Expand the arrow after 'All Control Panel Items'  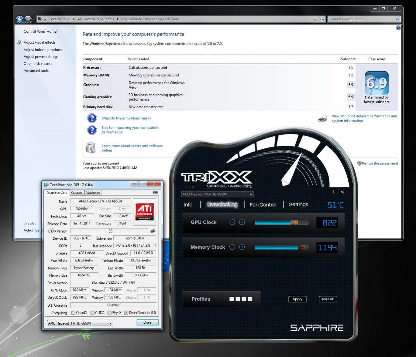118,19
